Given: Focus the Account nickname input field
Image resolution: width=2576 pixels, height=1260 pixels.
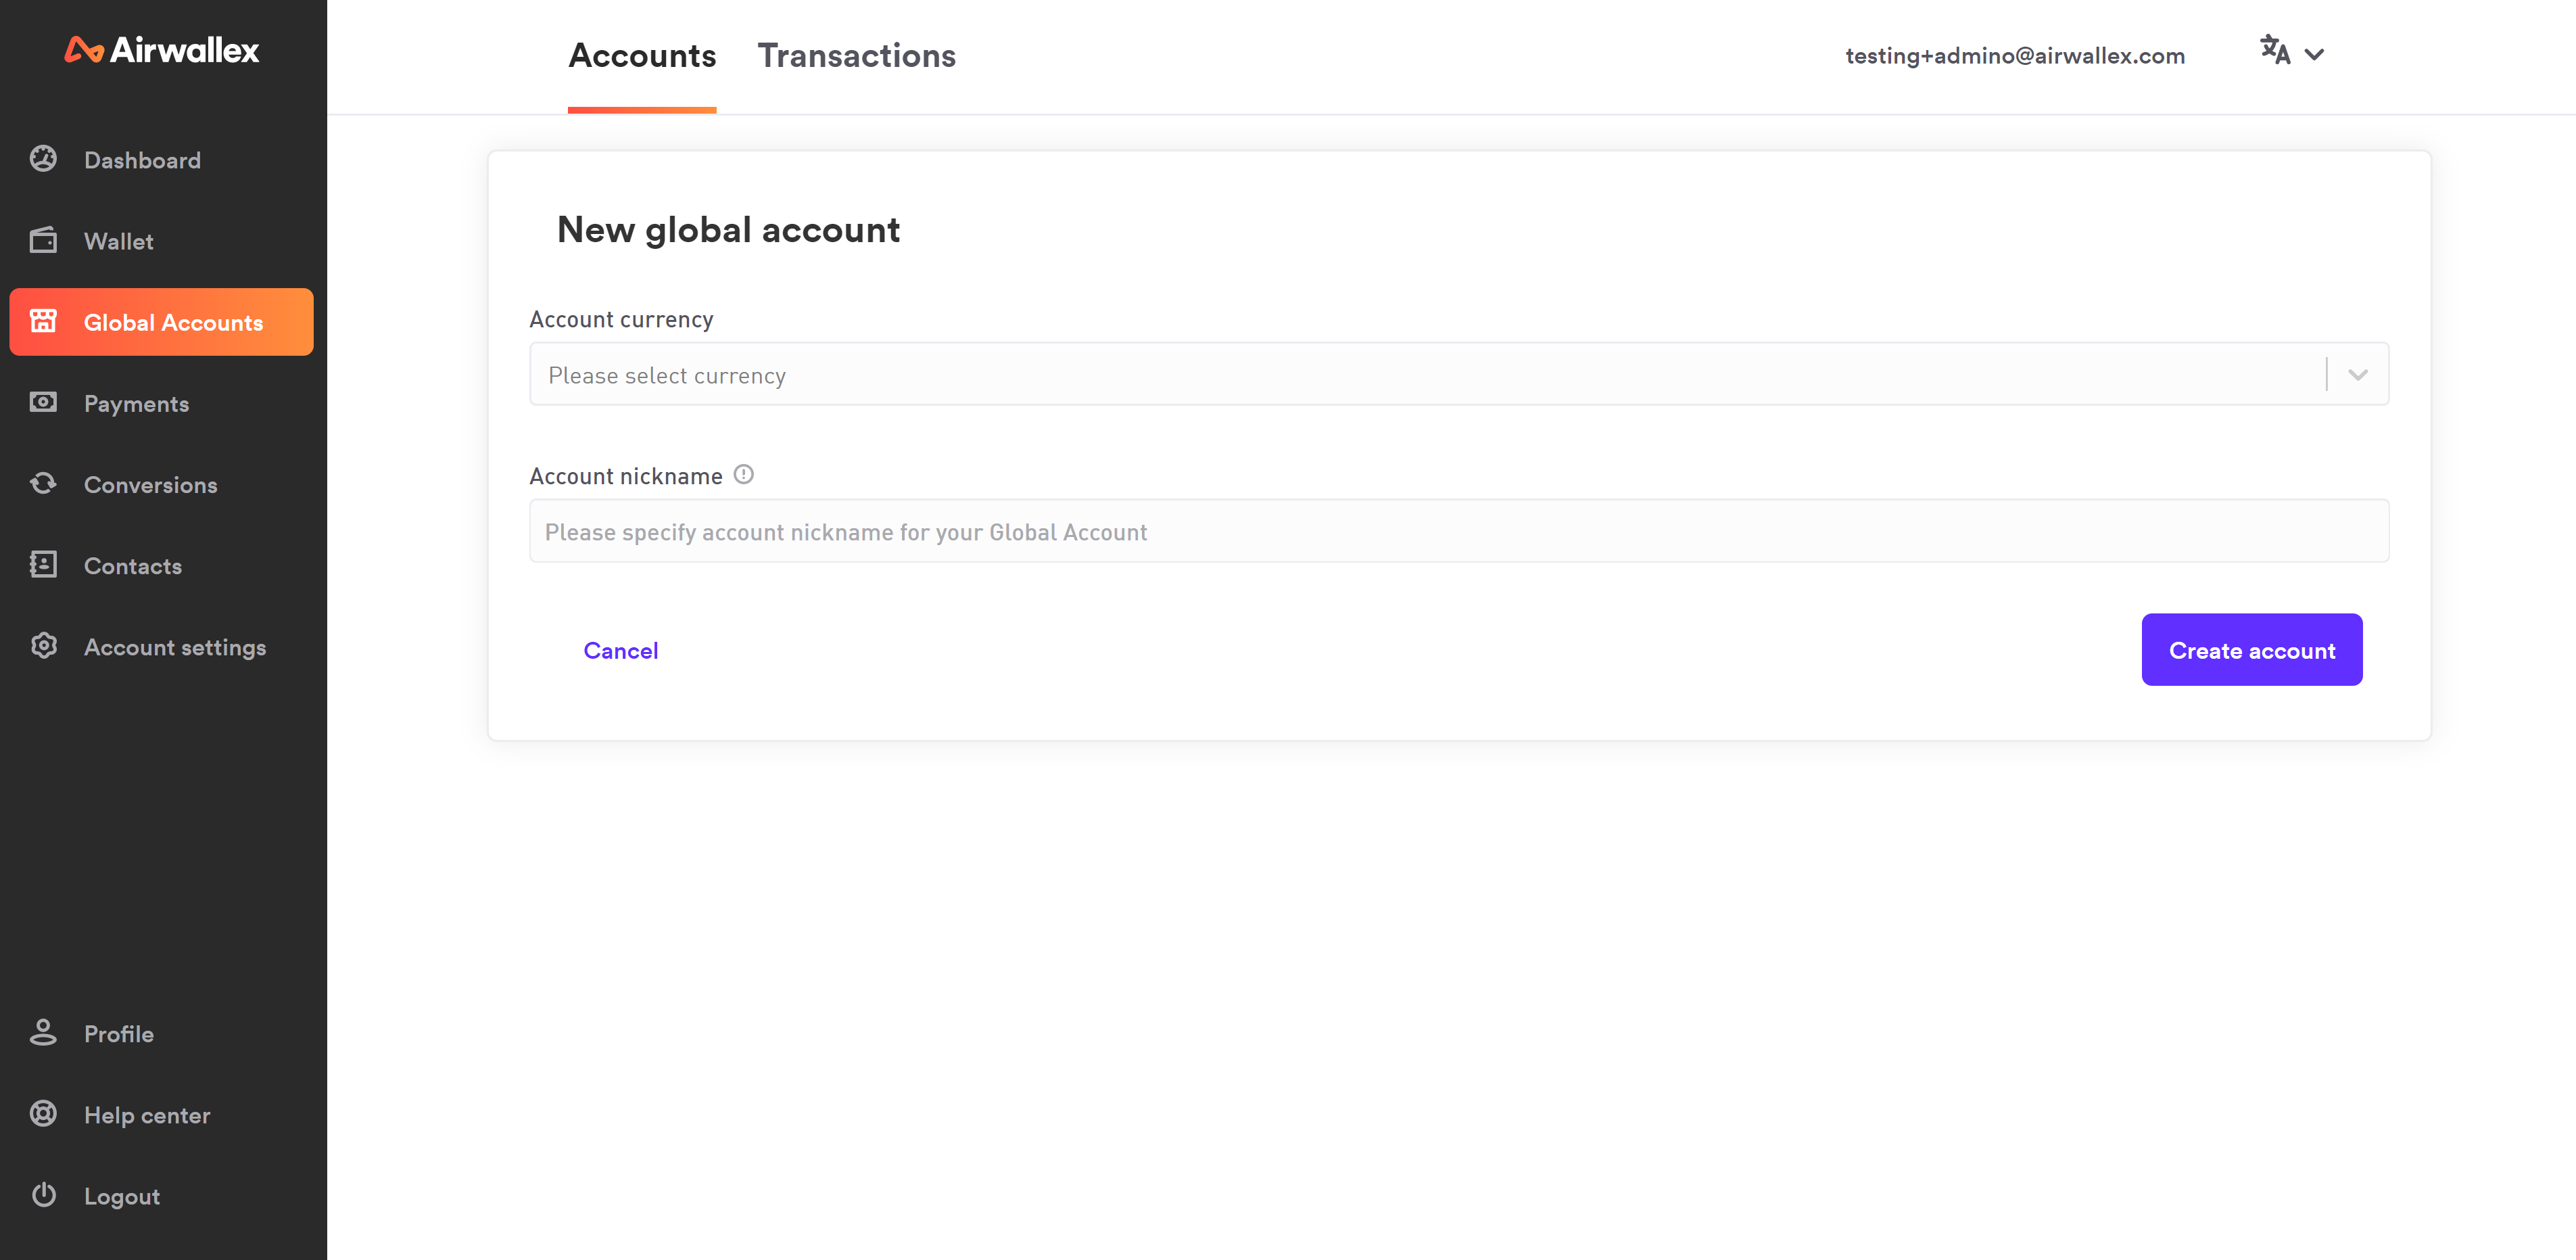Looking at the screenshot, I should [x=1458, y=532].
